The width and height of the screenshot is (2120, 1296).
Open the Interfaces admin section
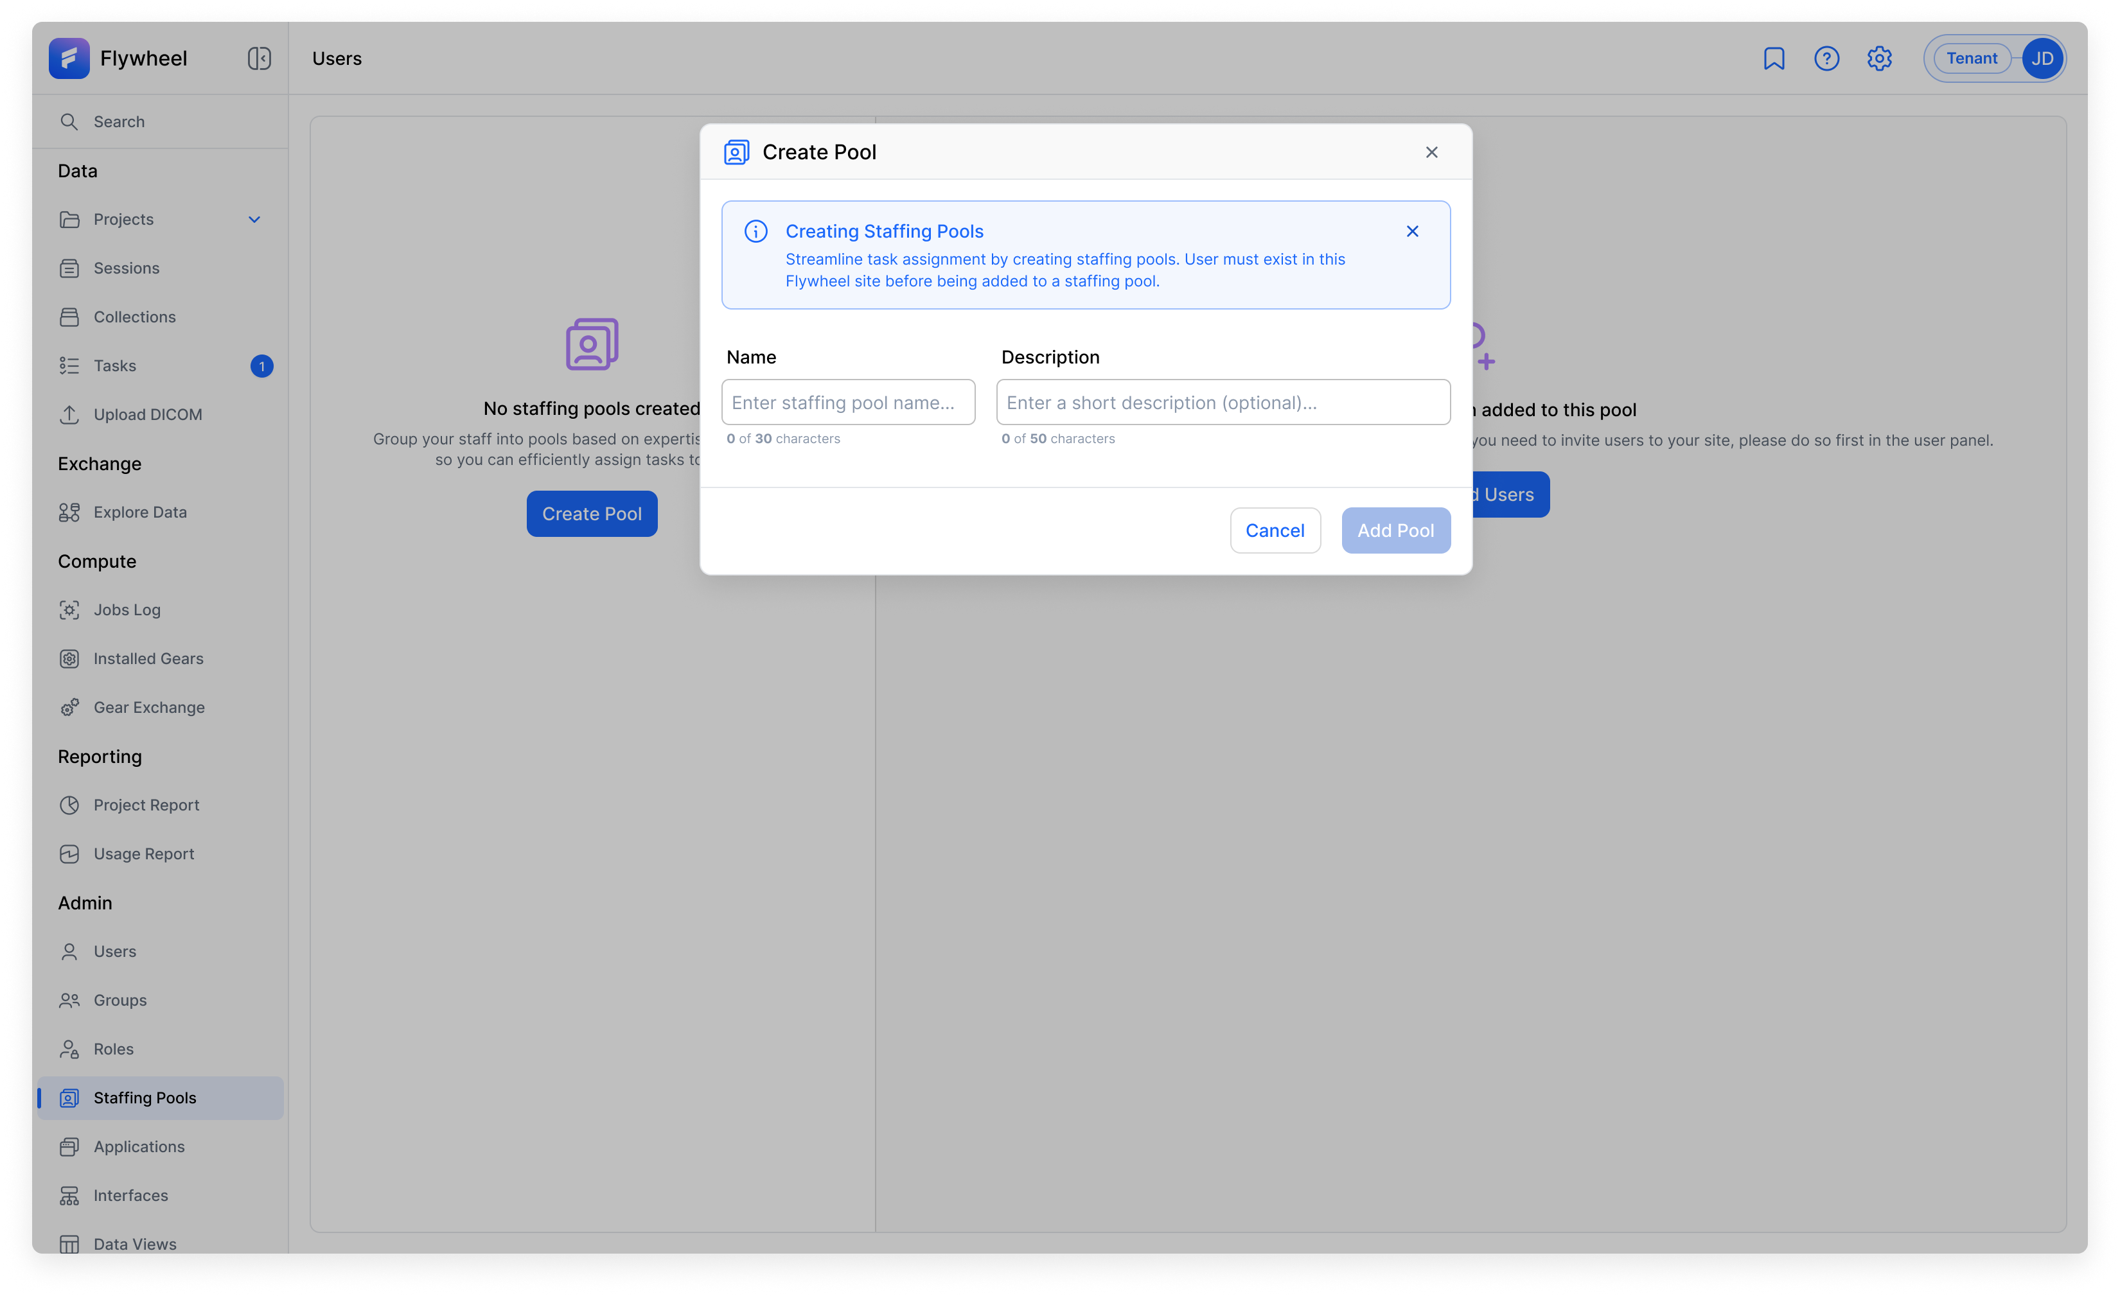(x=130, y=1195)
